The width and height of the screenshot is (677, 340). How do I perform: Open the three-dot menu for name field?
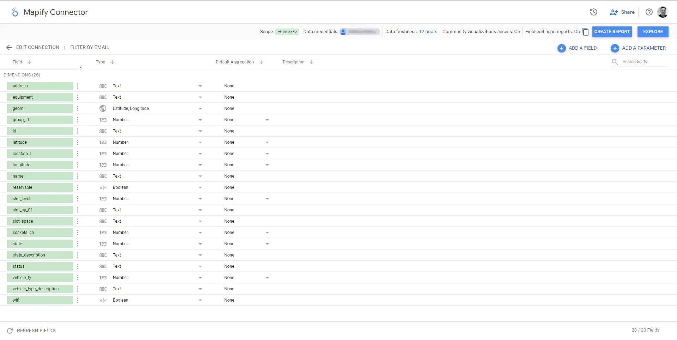(x=78, y=176)
